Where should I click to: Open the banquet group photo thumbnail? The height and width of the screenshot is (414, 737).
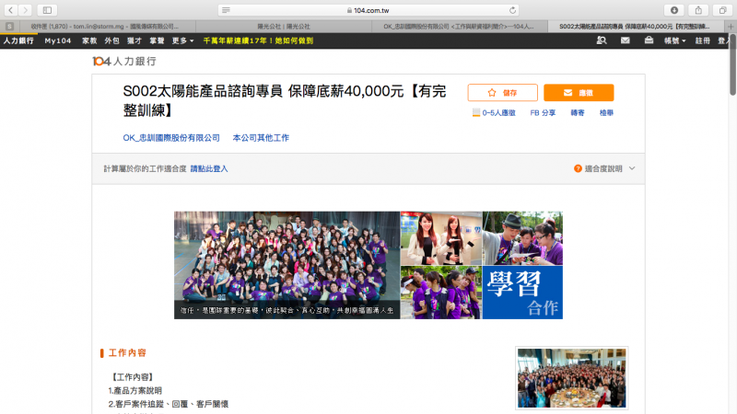pos(571,378)
